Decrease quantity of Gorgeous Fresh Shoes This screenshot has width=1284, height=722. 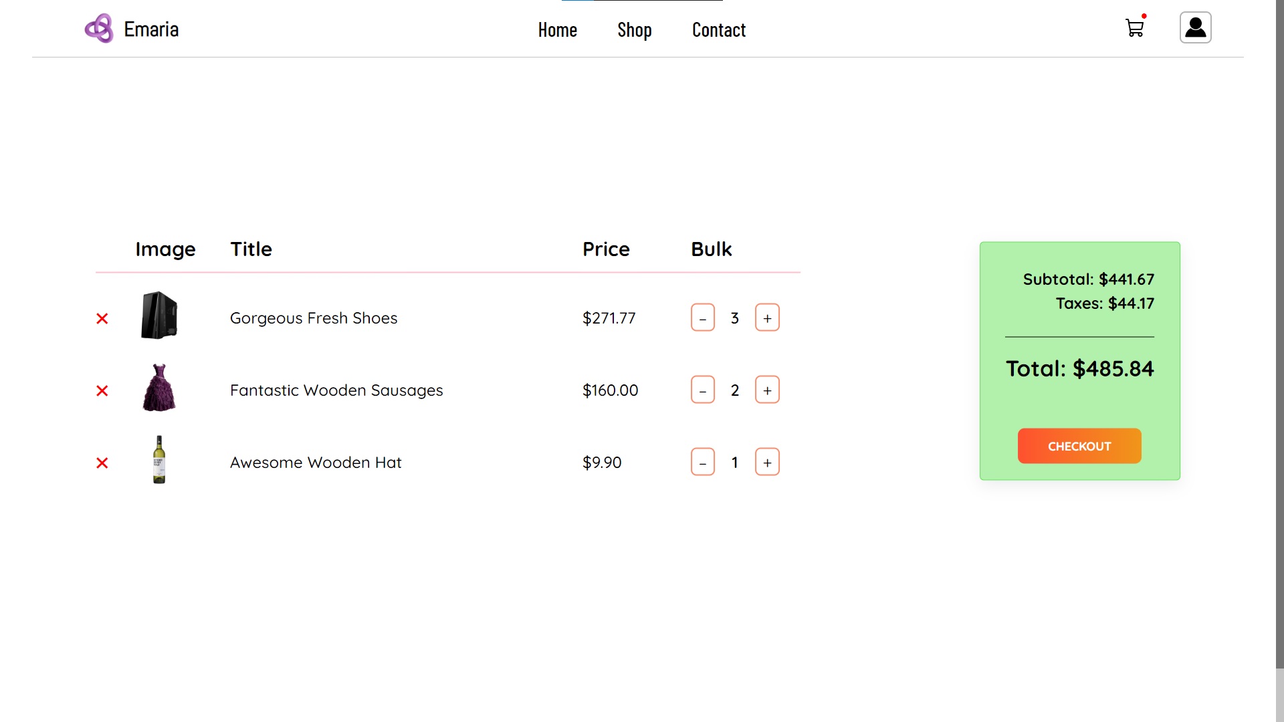703,318
